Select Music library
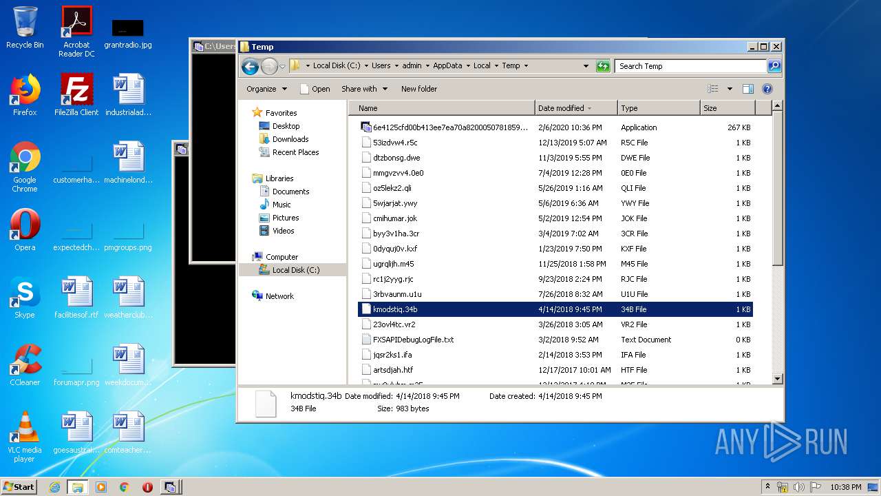The width and height of the screenshot is (881, 496). coord(282,205)
